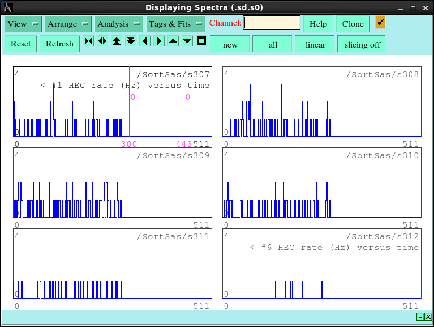Open the View dropdown menu
Image resolution: width=434 pixels, height=327 pixels.
pos(23,24)
